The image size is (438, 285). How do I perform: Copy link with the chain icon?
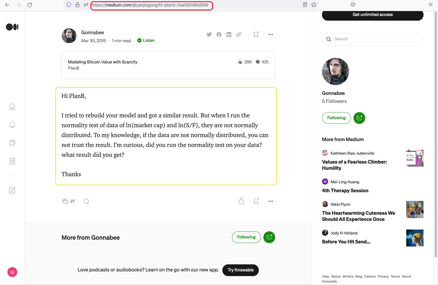239,35
